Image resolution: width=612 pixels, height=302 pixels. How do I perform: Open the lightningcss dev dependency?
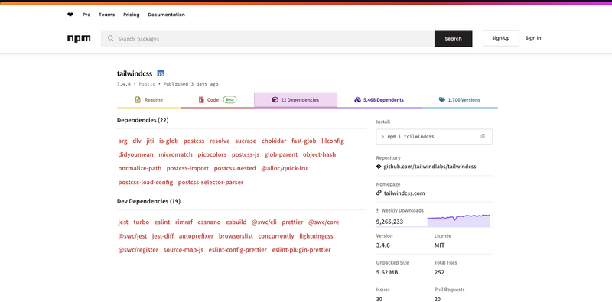(x=316, y=236)
